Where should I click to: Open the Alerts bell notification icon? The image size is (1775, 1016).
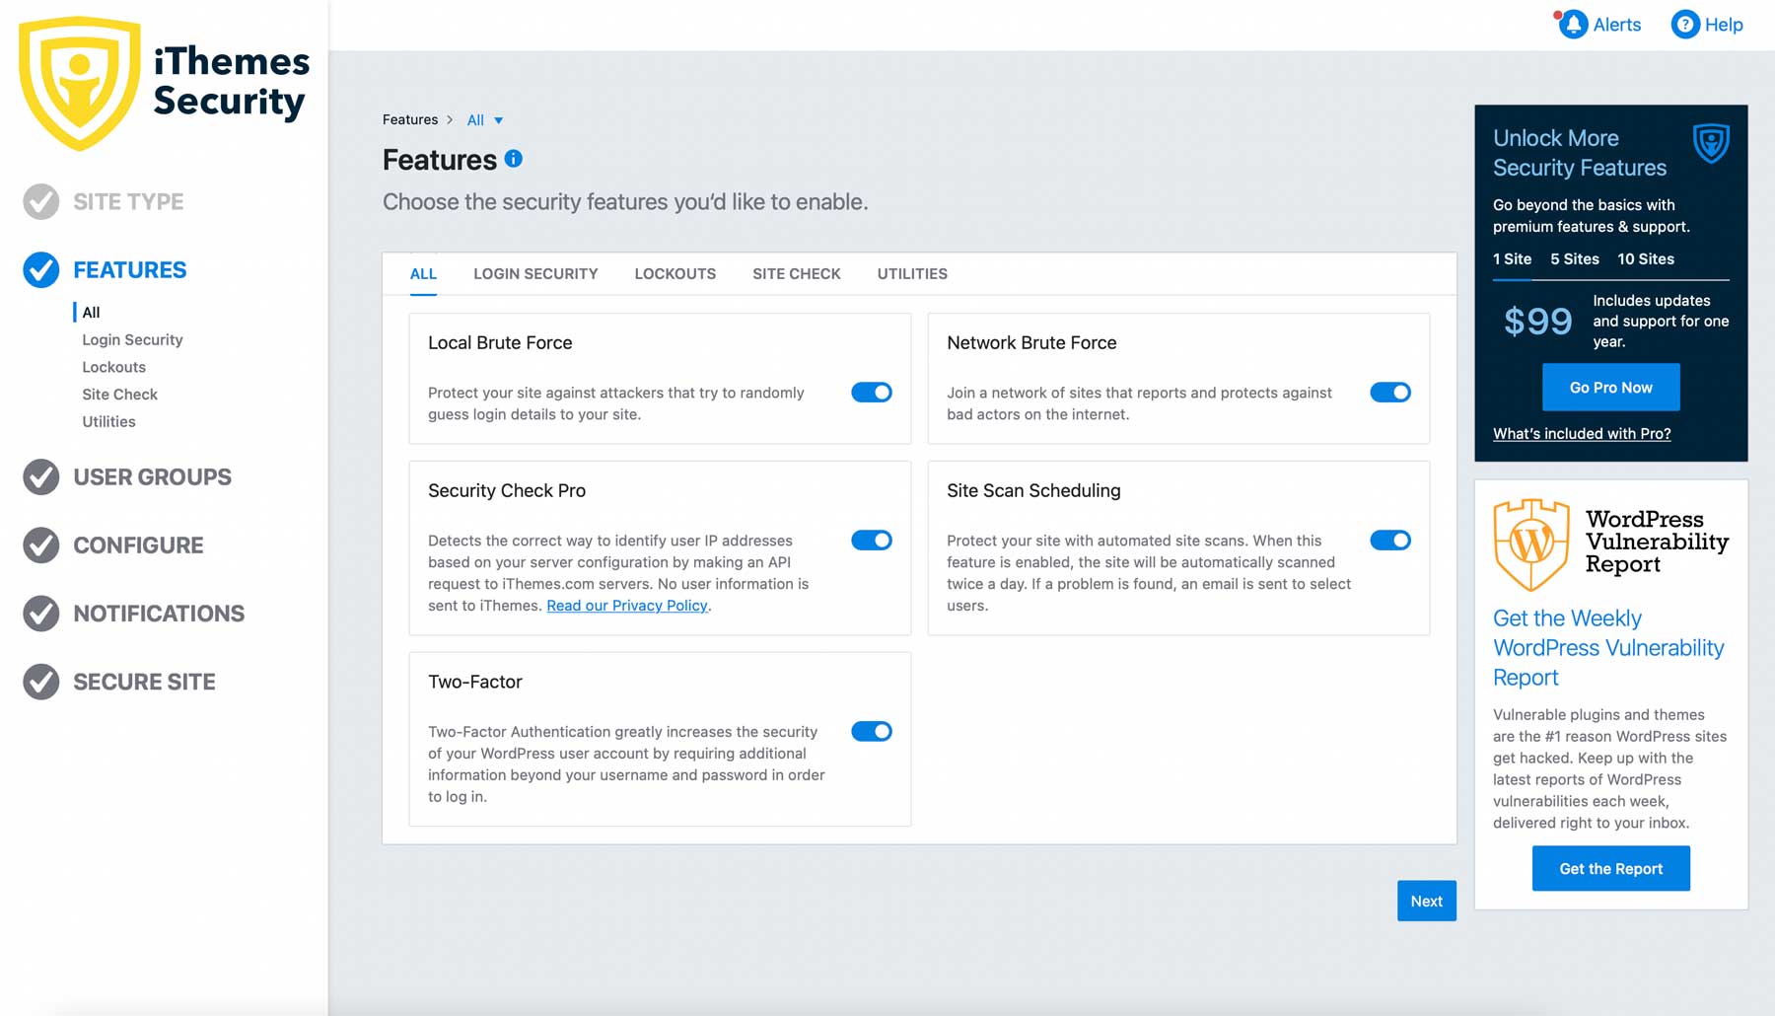click(1575, 25)
